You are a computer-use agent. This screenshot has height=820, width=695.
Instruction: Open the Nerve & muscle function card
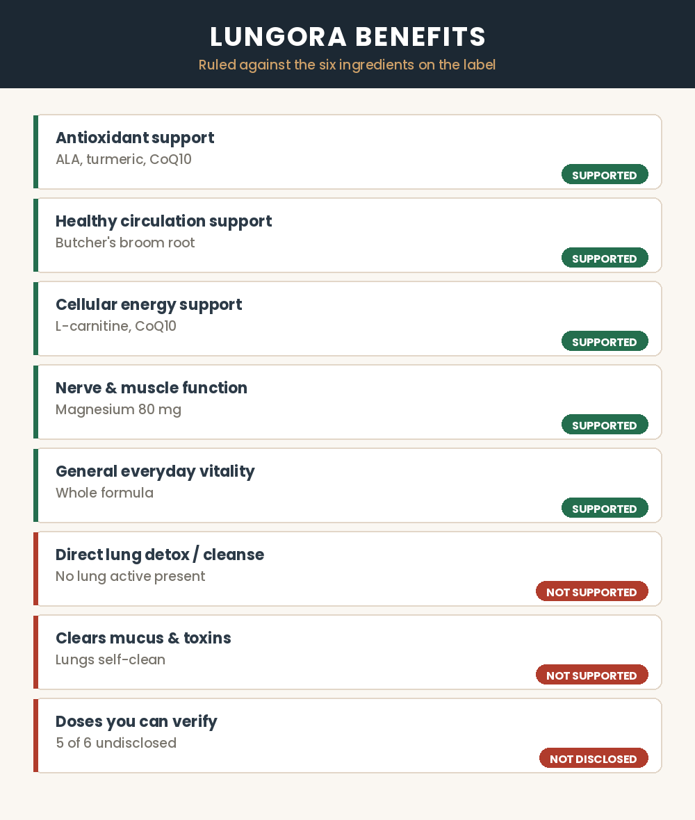[347, 402]
